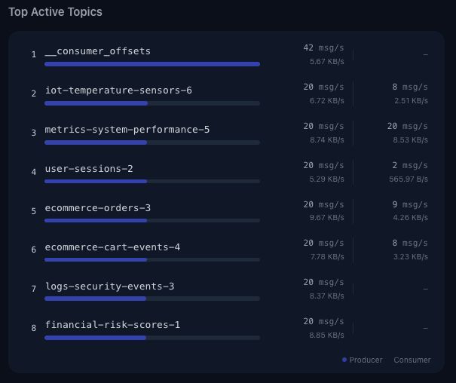Click the ecommerce-orders-3 progress bar

[x=152, y=221]
